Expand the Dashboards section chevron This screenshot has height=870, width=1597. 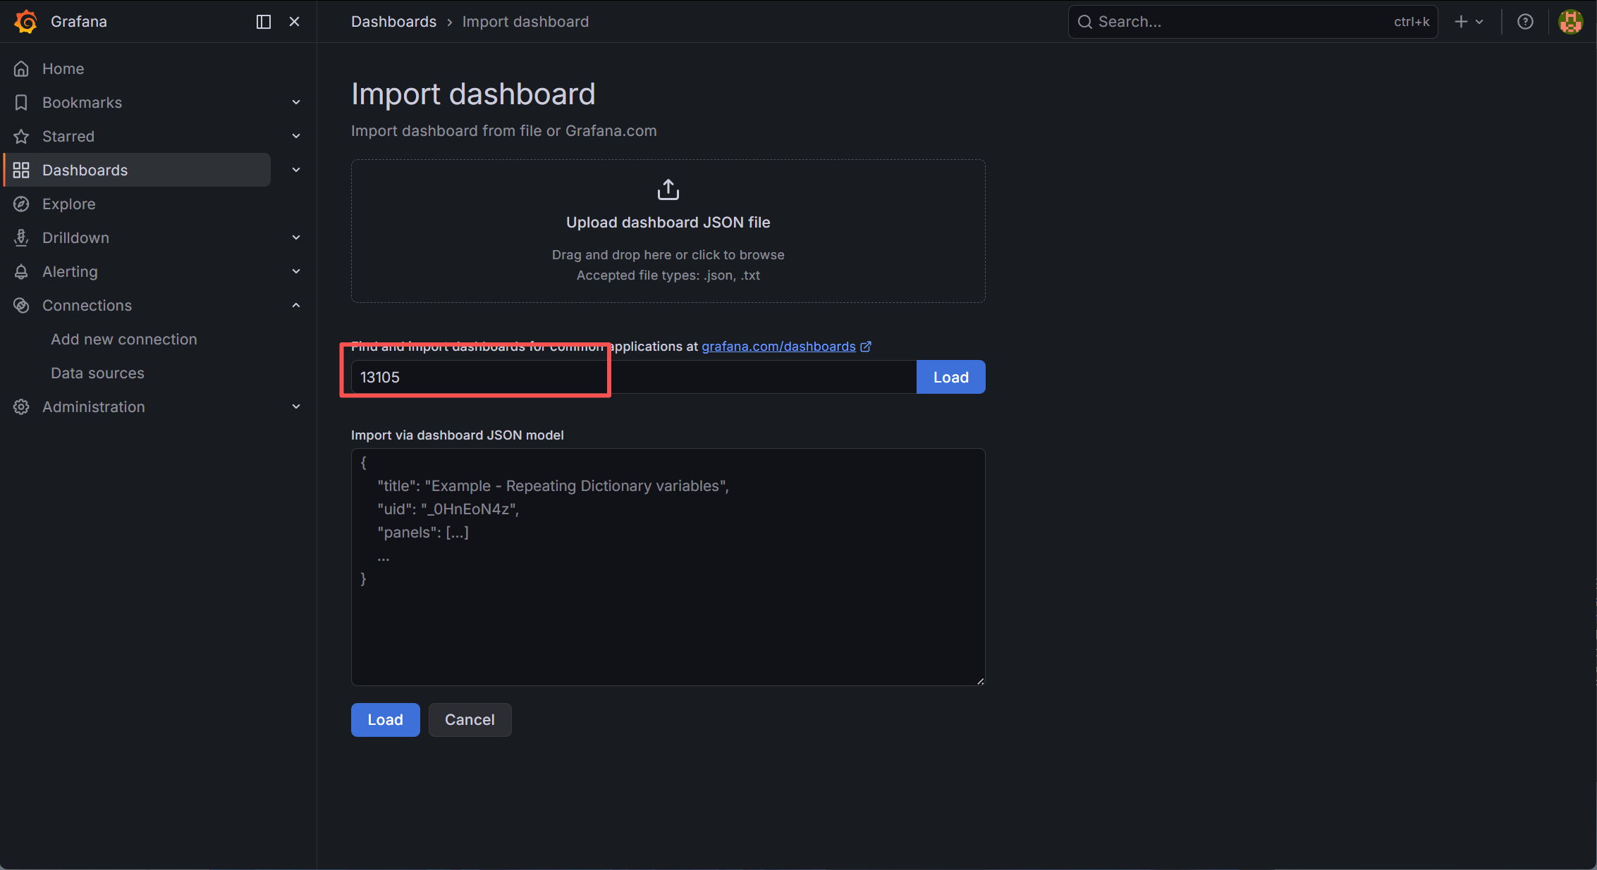pyautogui.click(x=296, y=170)
